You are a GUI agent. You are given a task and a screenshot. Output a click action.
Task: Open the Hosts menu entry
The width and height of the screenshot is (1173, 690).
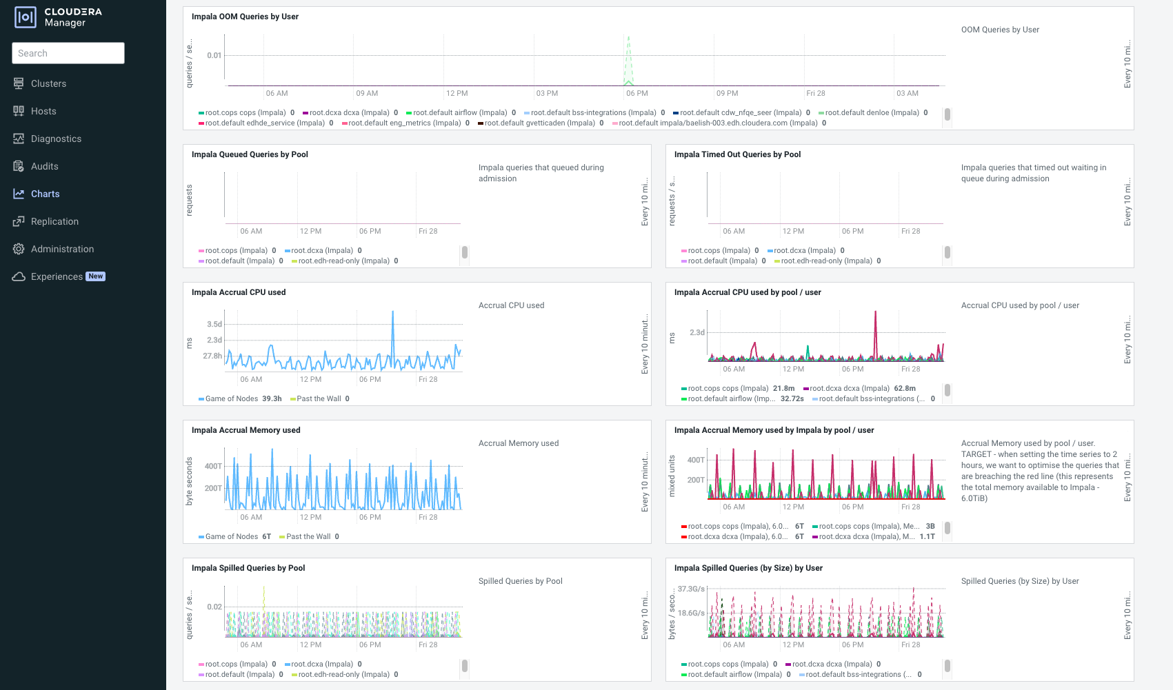pyautogui.click(x=44, y=111)
